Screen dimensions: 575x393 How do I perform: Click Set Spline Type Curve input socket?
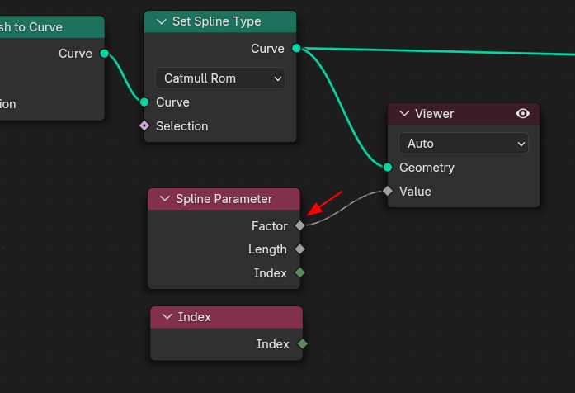pos(144,102)
